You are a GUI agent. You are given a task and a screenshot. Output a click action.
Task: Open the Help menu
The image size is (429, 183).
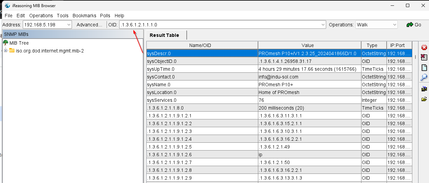coord(119,16)
